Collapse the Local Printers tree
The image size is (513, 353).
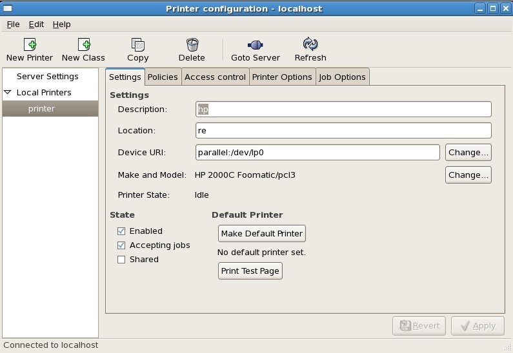pyautogui.click(x=8, y=92)
